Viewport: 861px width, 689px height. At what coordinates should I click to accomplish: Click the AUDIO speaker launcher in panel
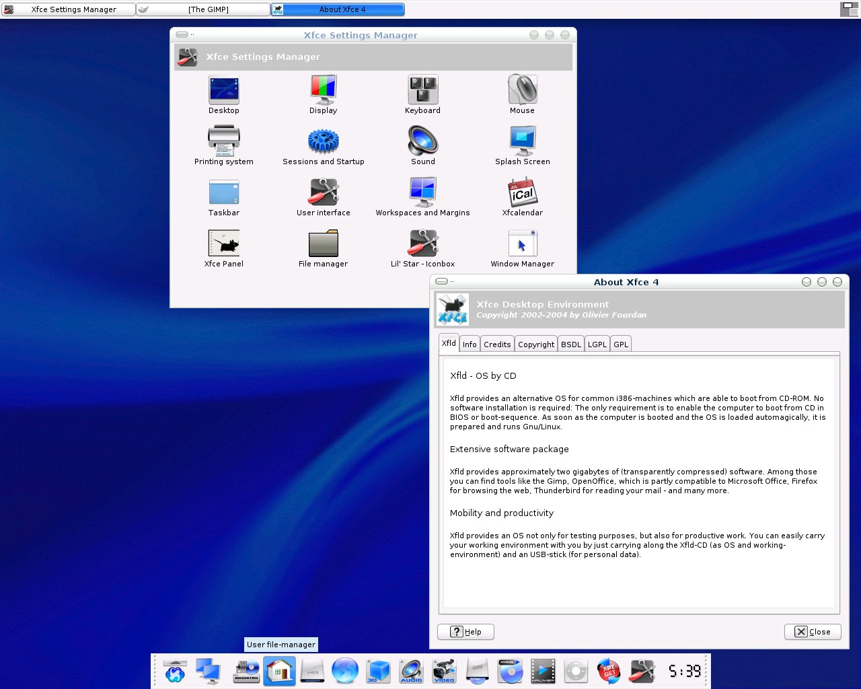[x=411, y=671]
